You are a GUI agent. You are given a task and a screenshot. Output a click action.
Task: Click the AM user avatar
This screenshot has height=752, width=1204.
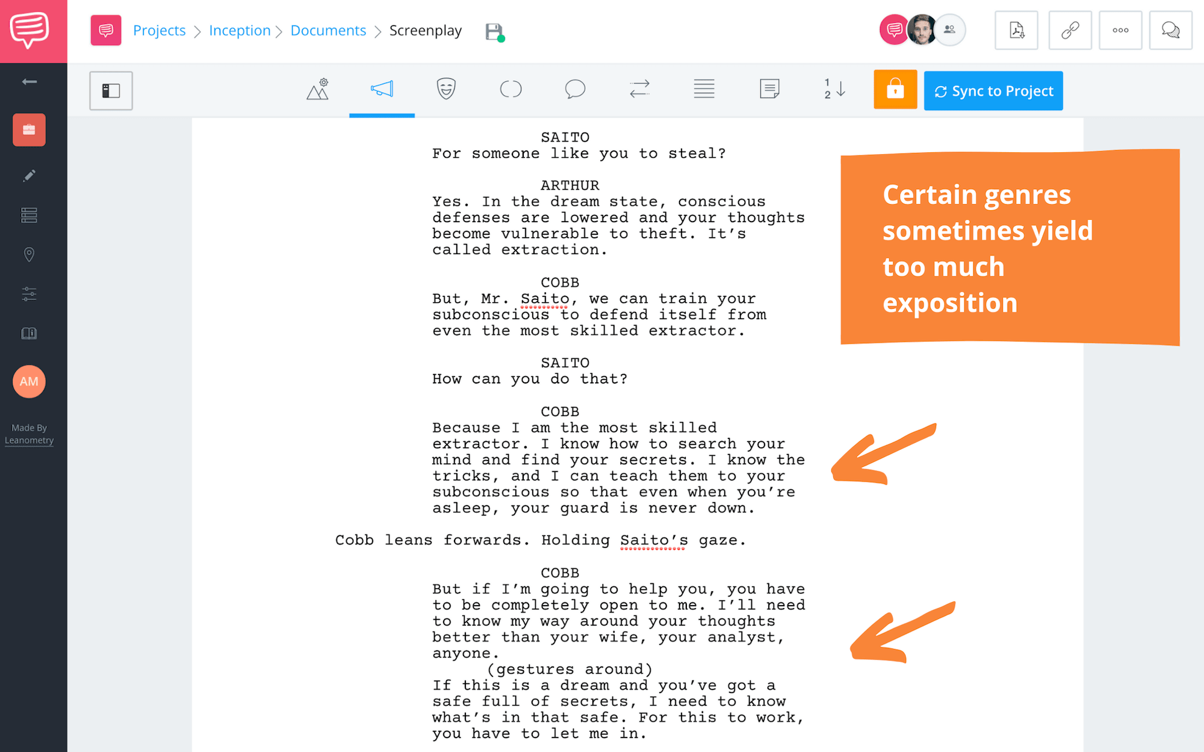(x=29, y=381)
